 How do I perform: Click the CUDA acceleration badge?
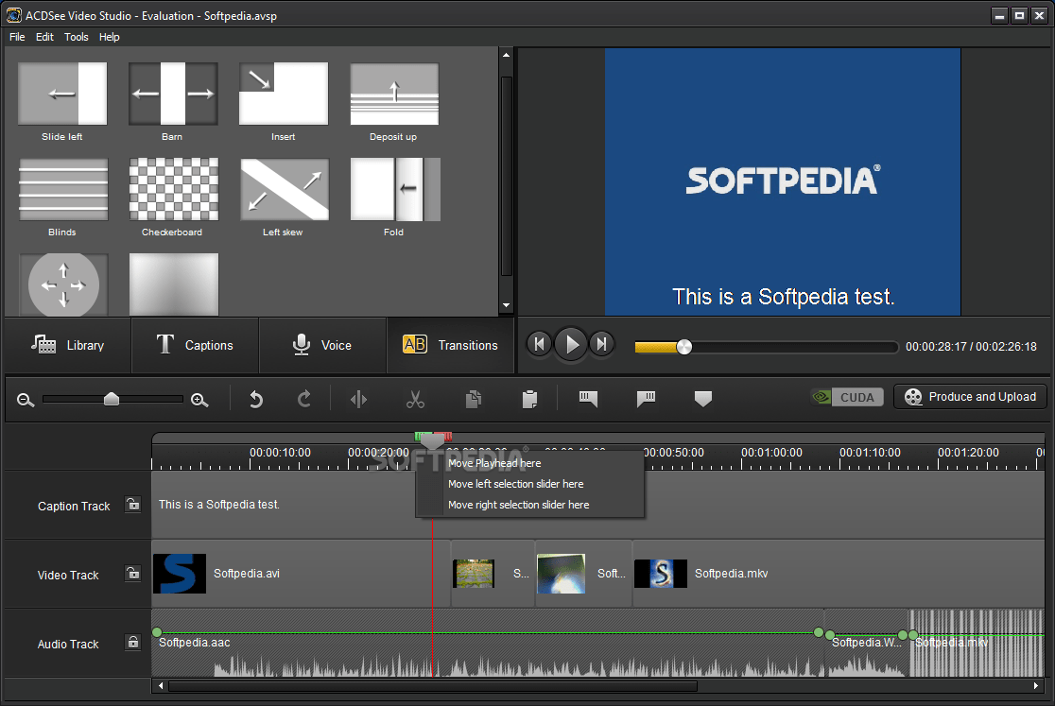coord(846,397)
